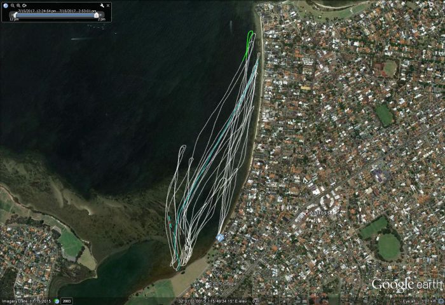Close the time slider widget
This screenshot has height=305, width=445.
pos(108,5)
